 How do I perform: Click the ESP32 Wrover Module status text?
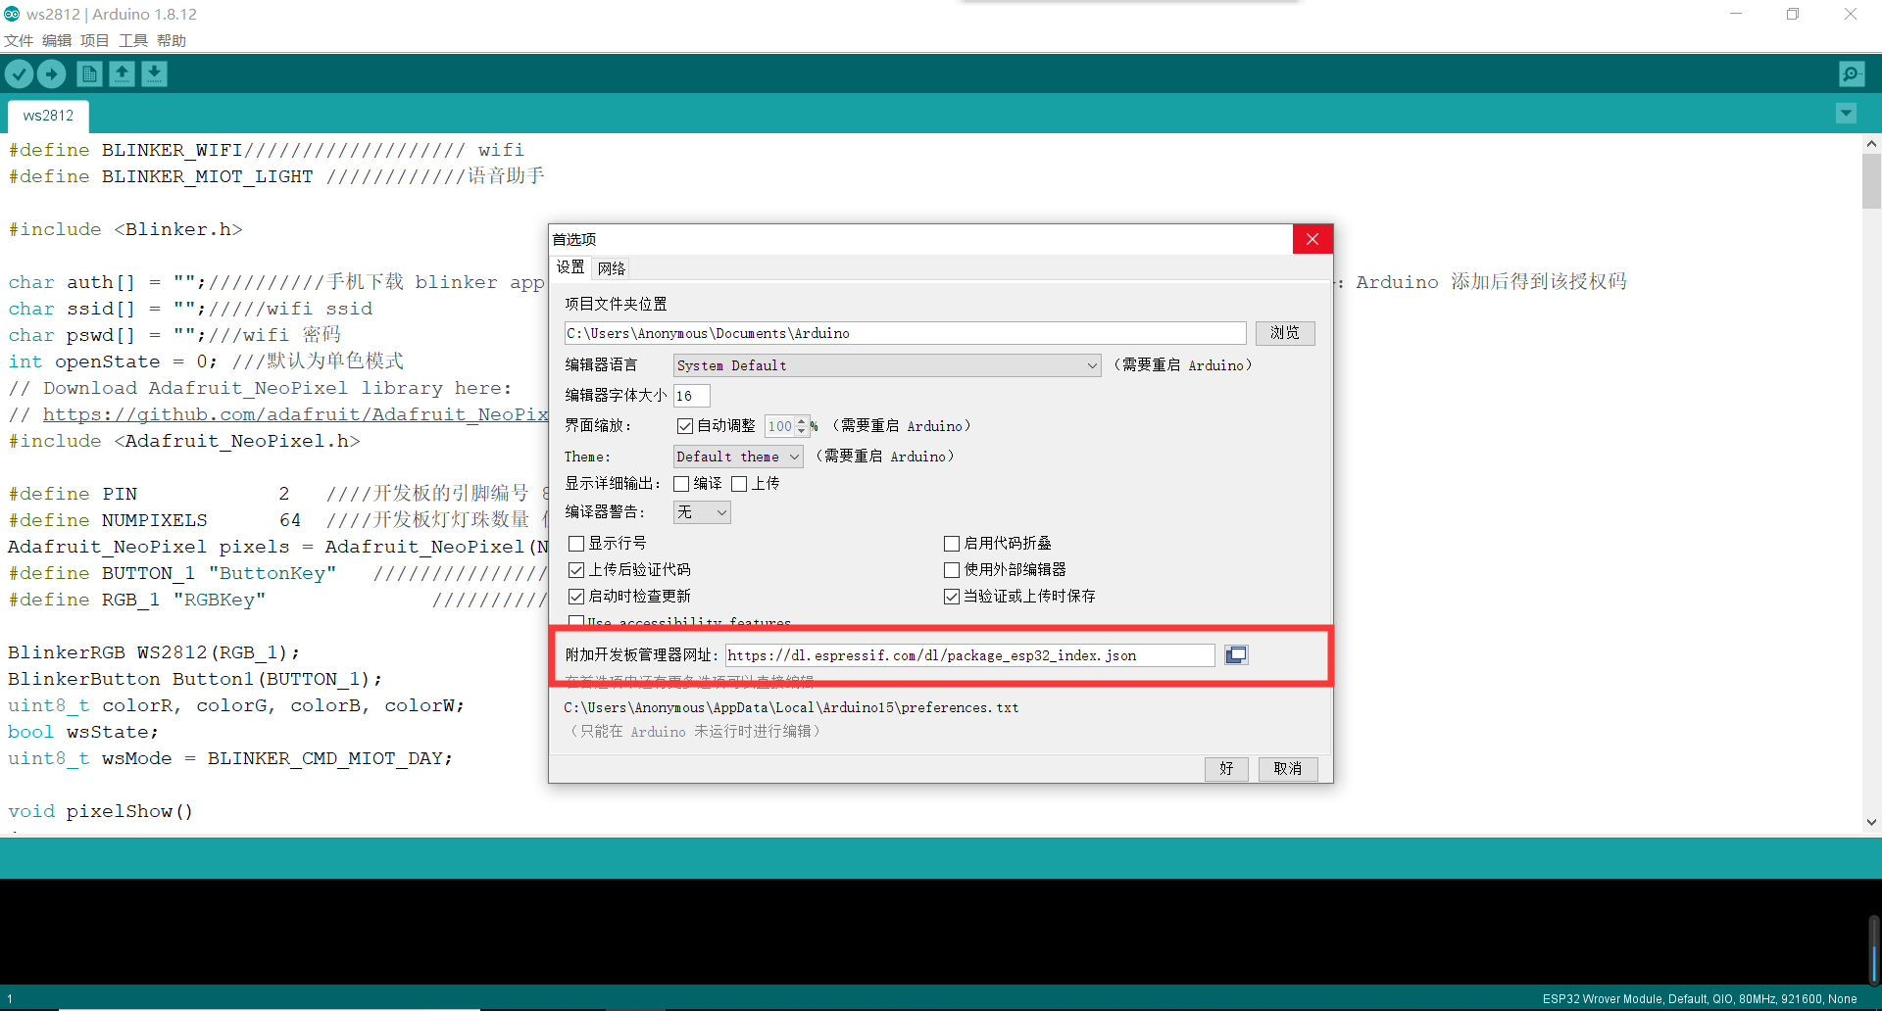pyautogui.click(x=1700, y=999)
